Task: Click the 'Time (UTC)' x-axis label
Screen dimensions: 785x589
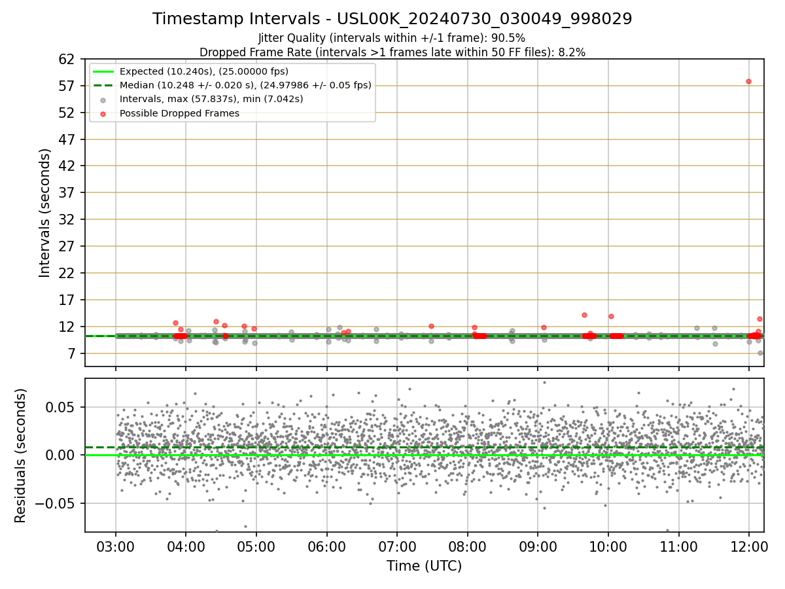Action: tap(424, 565)
